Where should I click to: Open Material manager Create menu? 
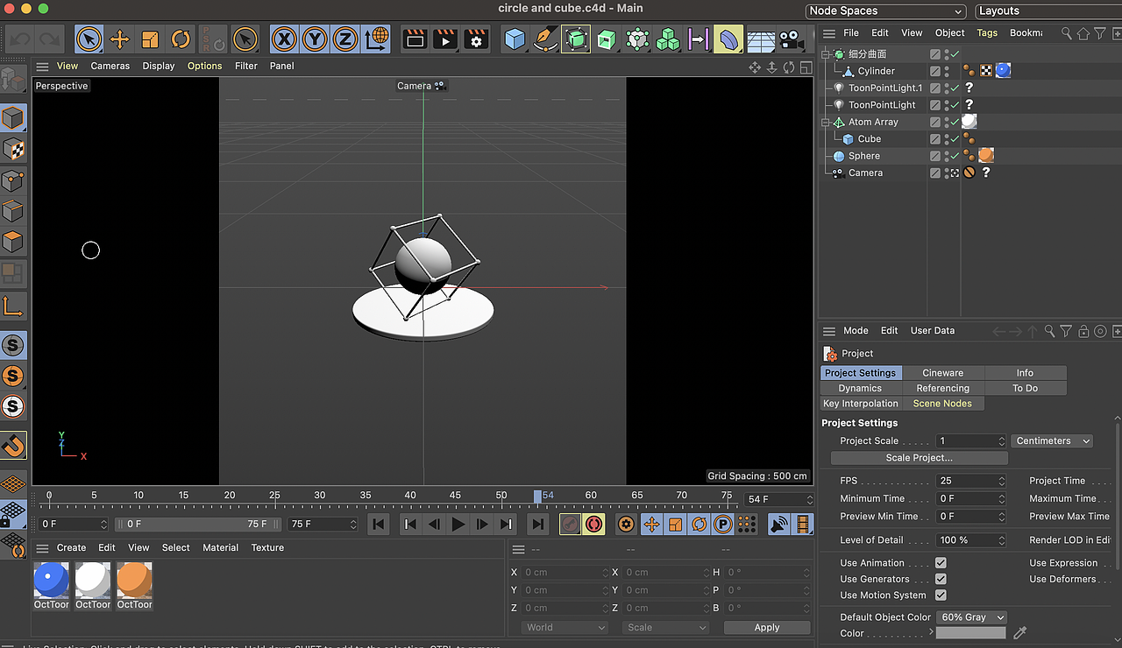tap(72, 547)
